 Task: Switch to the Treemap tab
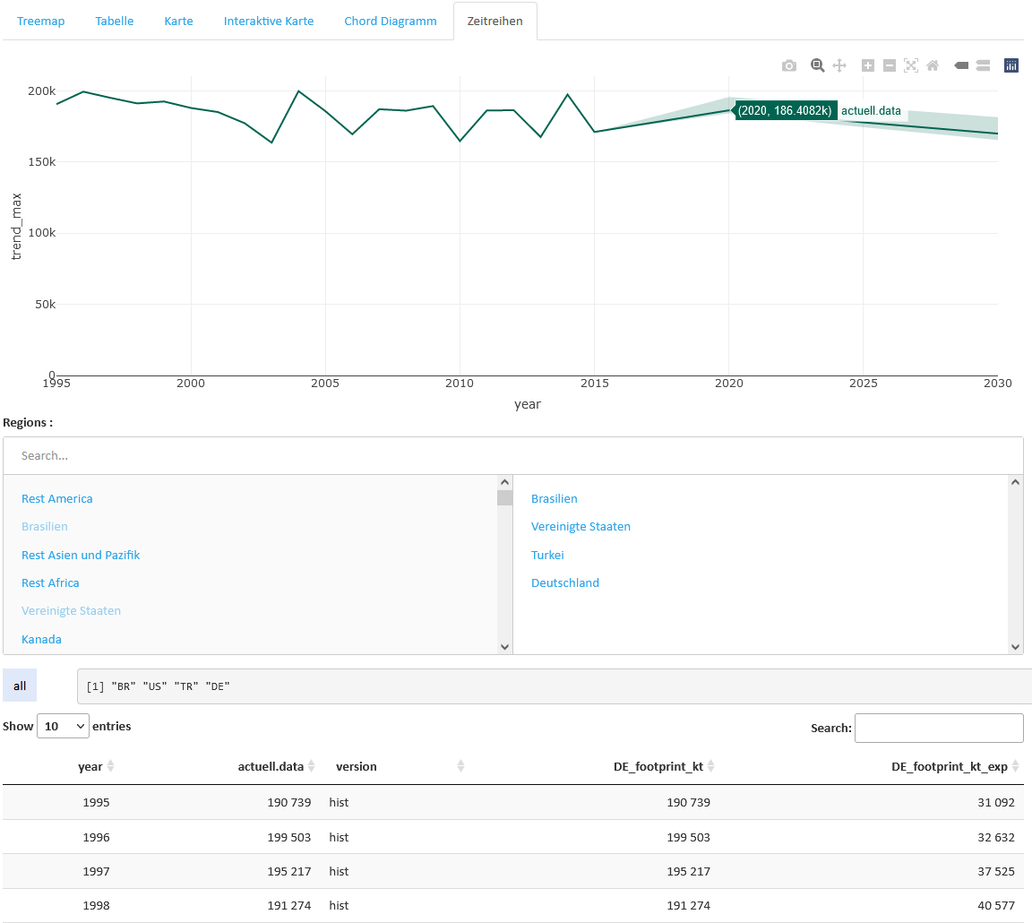point(41,22)
